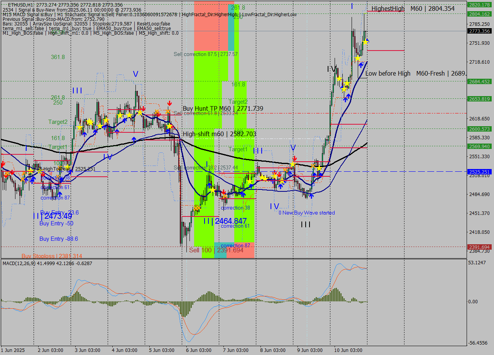The image size is (494, 355).
Task: Select the blue 2525.251 price label on the axis
Action: pos(479,172)
